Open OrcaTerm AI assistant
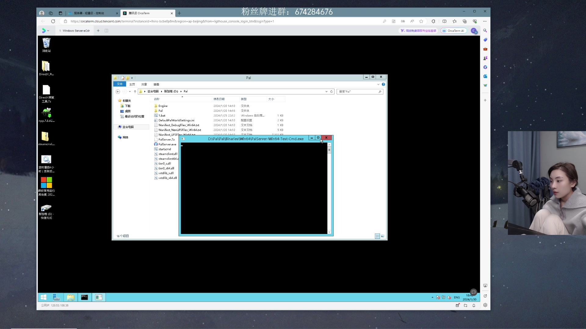 tap(454, 31)
